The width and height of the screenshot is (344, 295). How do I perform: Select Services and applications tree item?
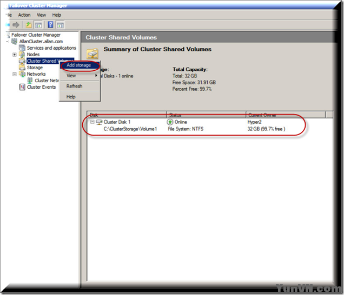coord(51,48)
